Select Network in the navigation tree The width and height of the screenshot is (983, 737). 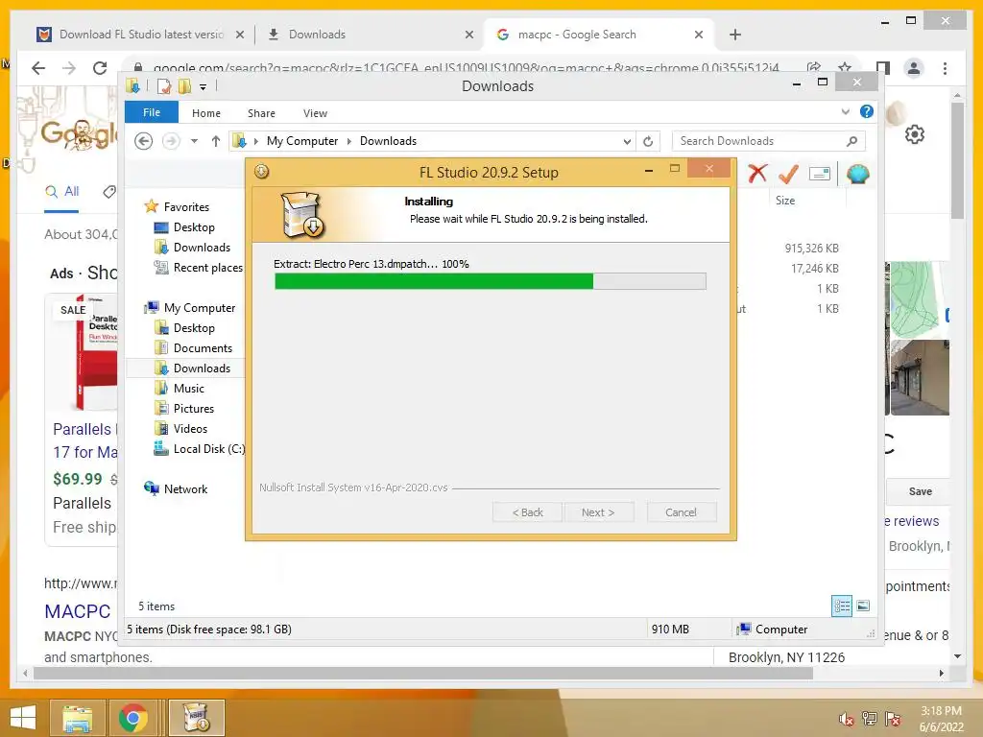(x=177, y=488)
